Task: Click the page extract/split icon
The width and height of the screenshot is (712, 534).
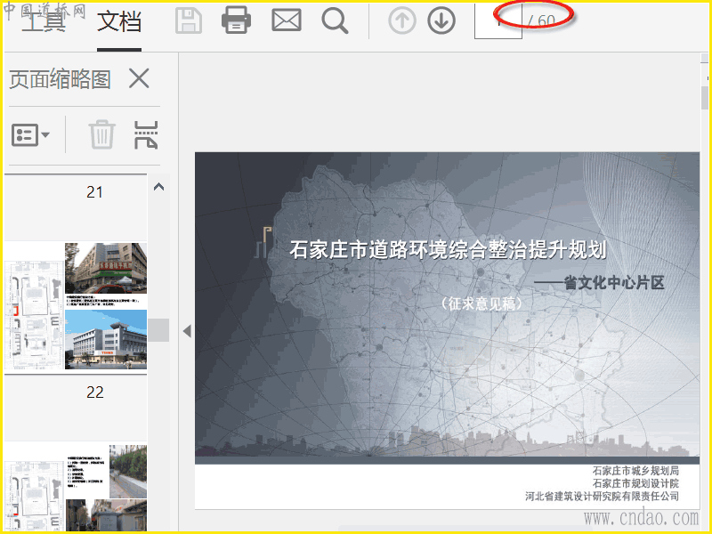Action: (146, 135)
